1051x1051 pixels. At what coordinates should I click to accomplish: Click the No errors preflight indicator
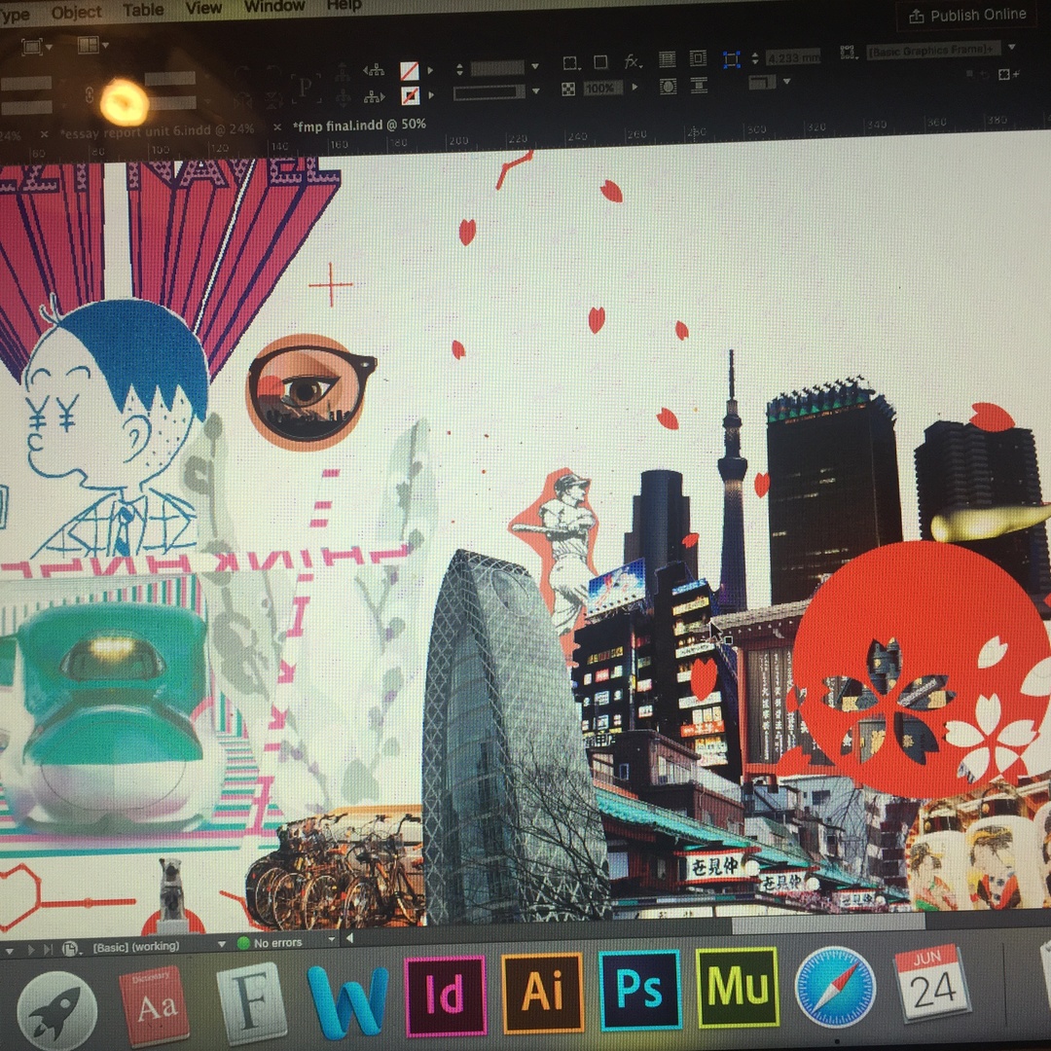click(271, 942)
